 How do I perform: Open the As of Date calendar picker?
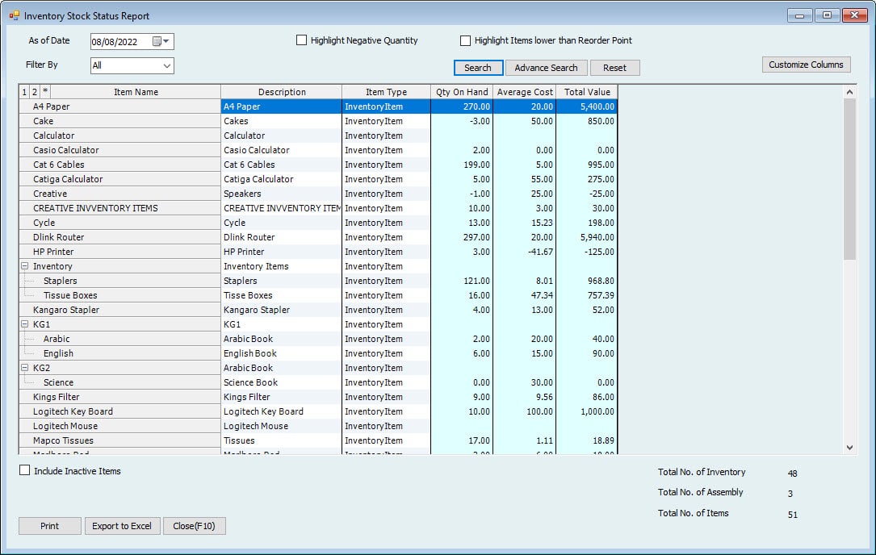pos(161,42)
